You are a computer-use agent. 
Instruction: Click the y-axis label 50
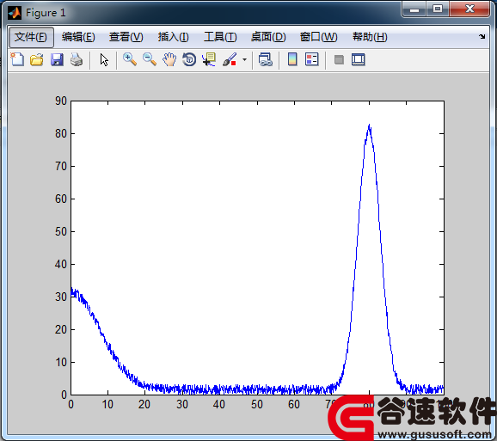[x=61, y=231]
